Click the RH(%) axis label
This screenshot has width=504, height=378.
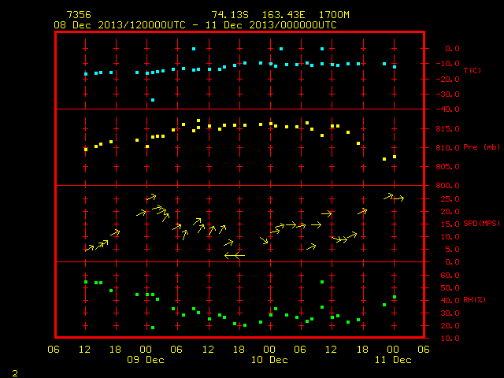point(474,300)
